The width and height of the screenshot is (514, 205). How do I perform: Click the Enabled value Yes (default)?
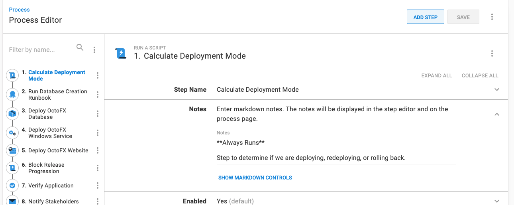click(x=235, y=201)
